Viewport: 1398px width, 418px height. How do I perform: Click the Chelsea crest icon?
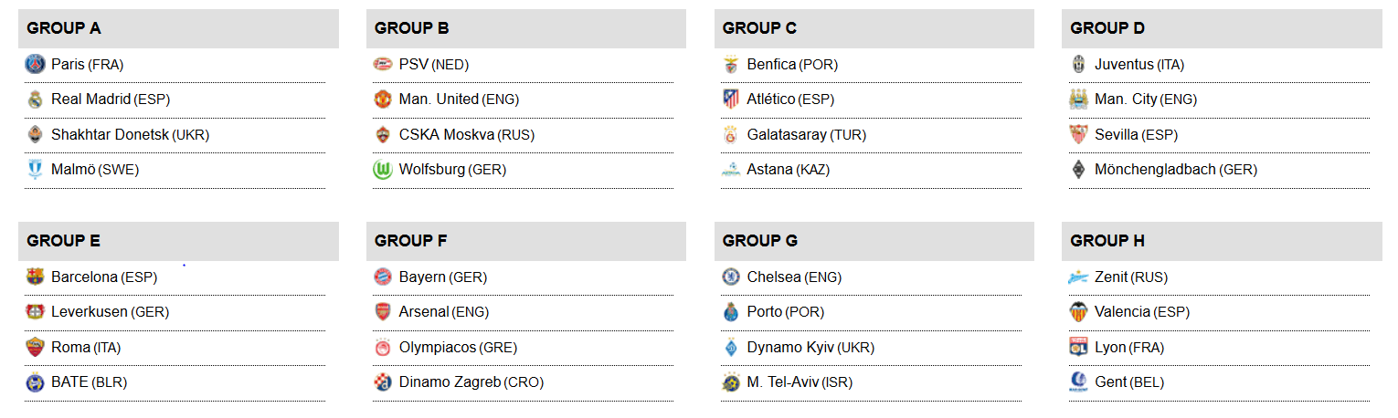pos(730,277)
